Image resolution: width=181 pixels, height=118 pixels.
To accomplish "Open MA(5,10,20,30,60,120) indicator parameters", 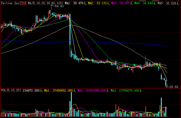I will coord(46,3).
